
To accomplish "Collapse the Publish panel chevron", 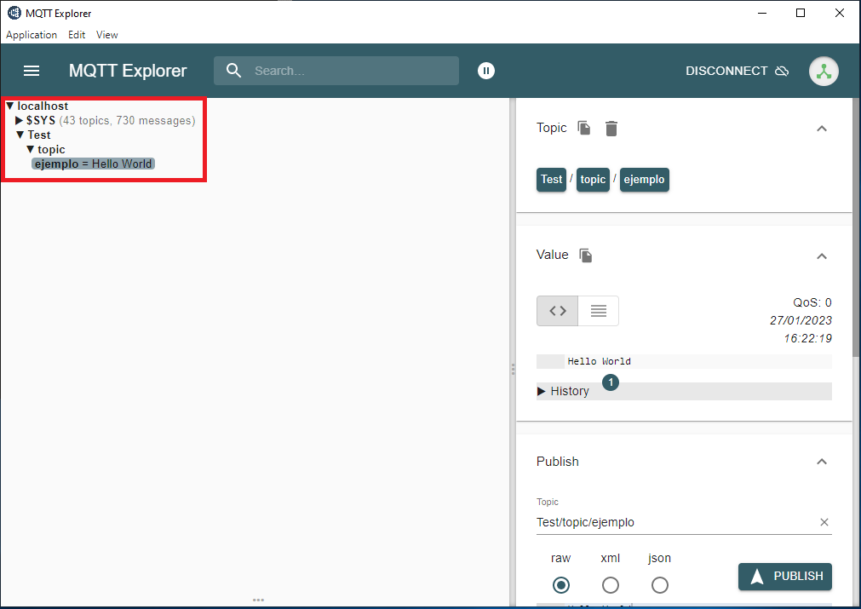I will click(822, 462).
